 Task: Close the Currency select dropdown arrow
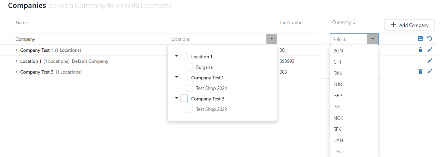373,39
